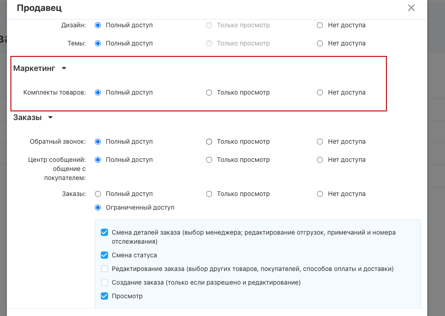Select Только просмотр for Обратный звонок
This screenshot has width=445, height=316.
(209, 141)
